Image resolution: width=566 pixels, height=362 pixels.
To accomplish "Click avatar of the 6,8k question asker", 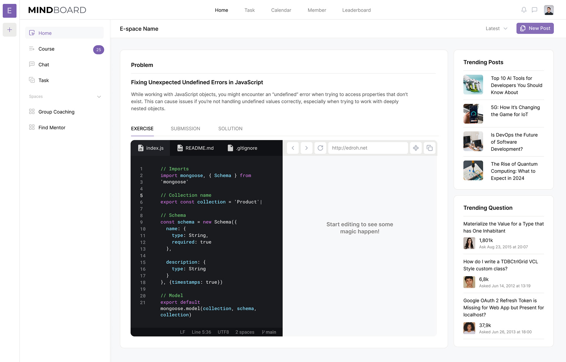I will pos(469,282).
